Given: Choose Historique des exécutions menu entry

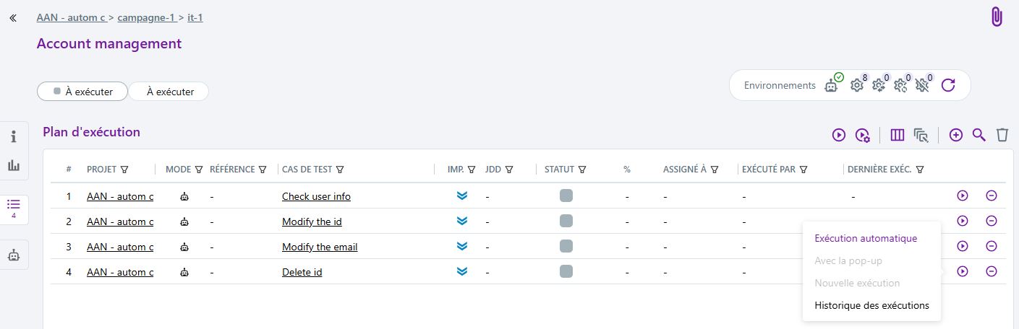Looking at the screenshot, I should (871, 305).
